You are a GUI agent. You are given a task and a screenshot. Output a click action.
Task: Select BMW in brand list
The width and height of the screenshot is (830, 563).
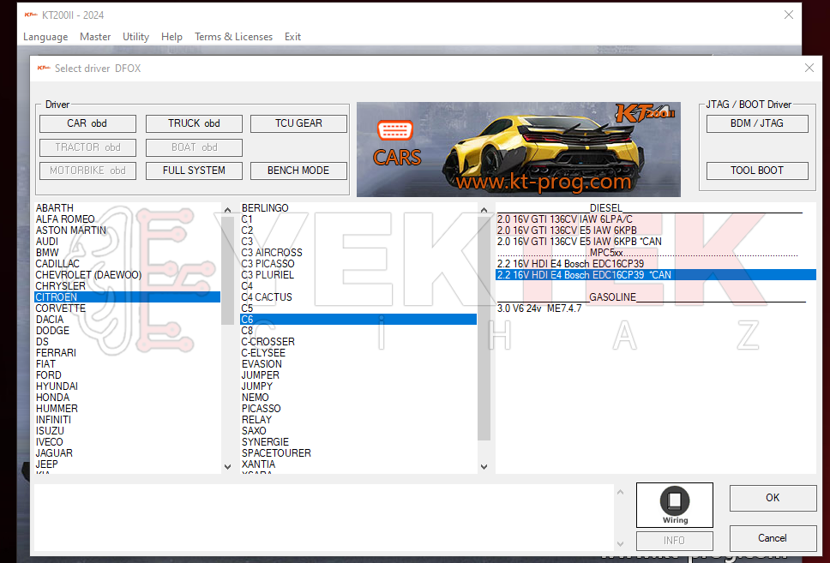(127, 253)
